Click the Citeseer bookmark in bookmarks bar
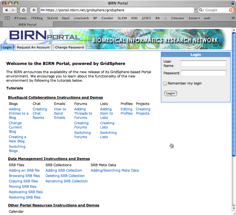This screenshot has width=236, height=215. (x=177, y=18)
